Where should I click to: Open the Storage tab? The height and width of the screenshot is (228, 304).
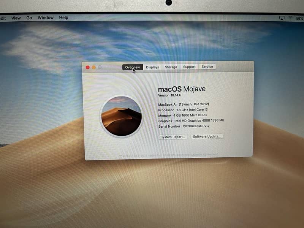point(171,67)
